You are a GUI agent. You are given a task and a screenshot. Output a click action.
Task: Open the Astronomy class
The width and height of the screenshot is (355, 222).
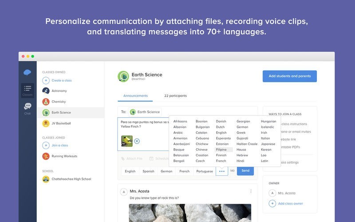(59, 91)
